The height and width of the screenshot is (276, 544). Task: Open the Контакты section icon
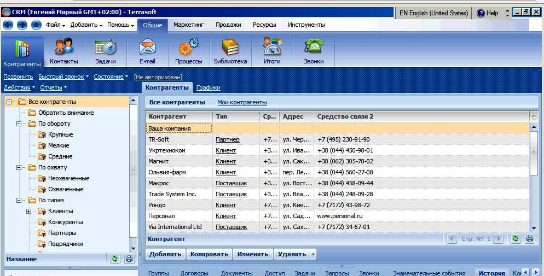point(64,51)
